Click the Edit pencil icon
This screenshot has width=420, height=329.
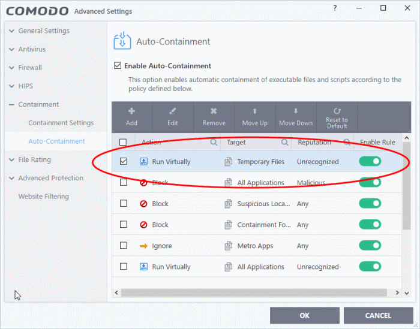pyautogui.click(x=173, y=111)
